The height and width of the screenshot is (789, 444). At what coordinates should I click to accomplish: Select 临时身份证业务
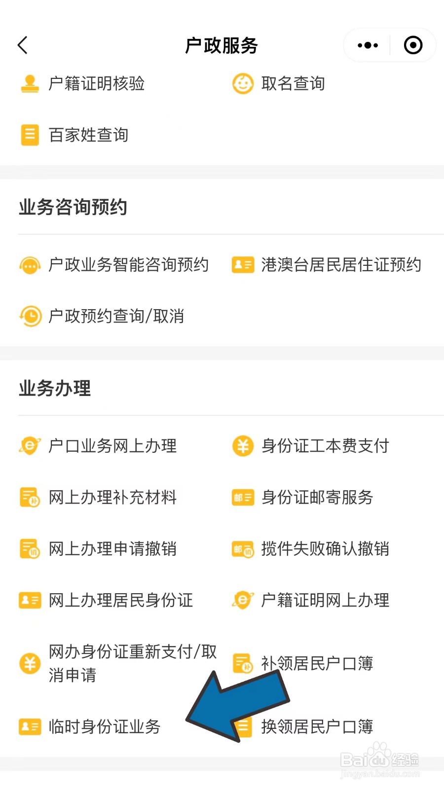pyautogui.click(x=104, y=726)
